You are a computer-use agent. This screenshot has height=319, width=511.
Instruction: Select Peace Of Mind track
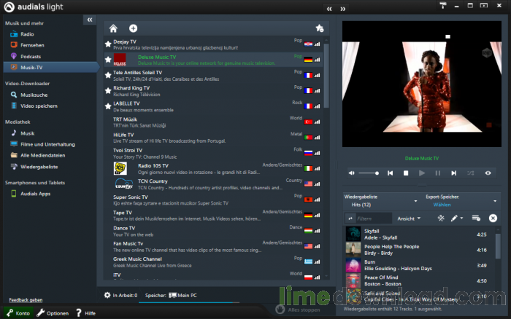click(x=420, y=280)
